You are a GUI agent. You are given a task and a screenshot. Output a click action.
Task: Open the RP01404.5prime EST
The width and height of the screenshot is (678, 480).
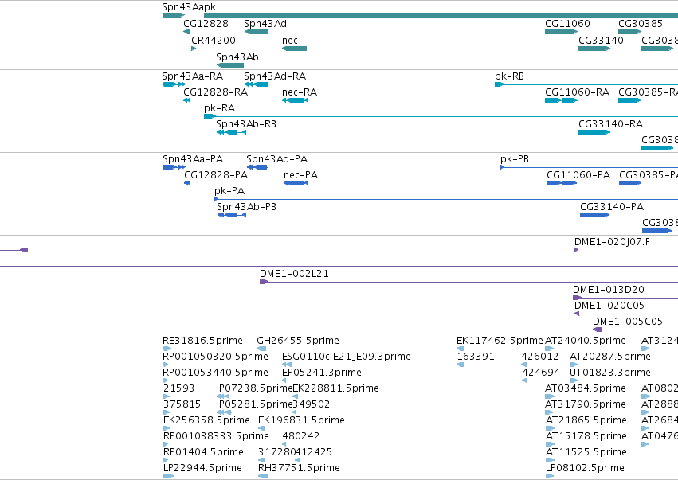166,460
